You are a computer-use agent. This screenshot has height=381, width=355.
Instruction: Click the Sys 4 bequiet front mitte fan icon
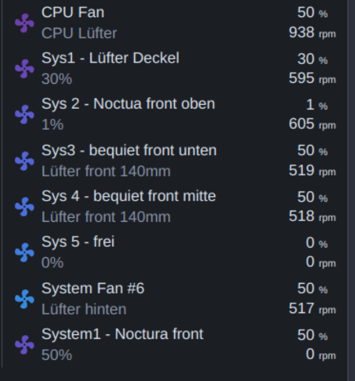tap(24, 206)
